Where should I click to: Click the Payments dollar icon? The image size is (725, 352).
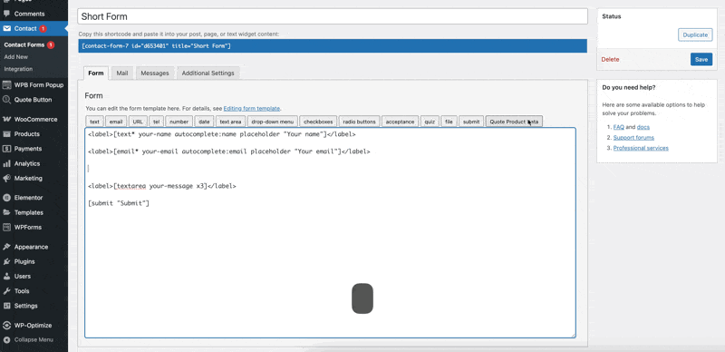[6, 149]
